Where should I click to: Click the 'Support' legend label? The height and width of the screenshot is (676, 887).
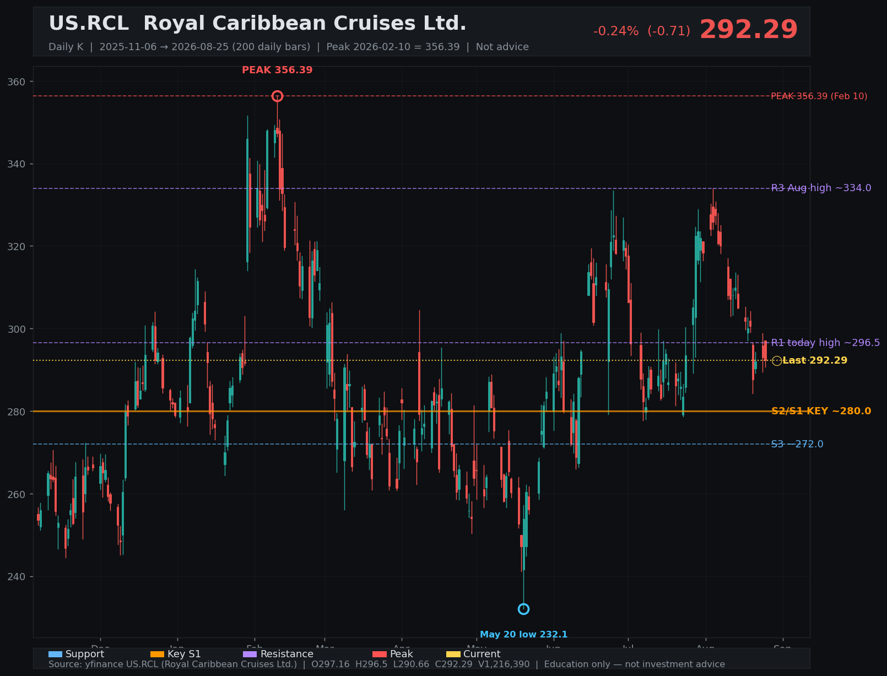pos(85,655)
